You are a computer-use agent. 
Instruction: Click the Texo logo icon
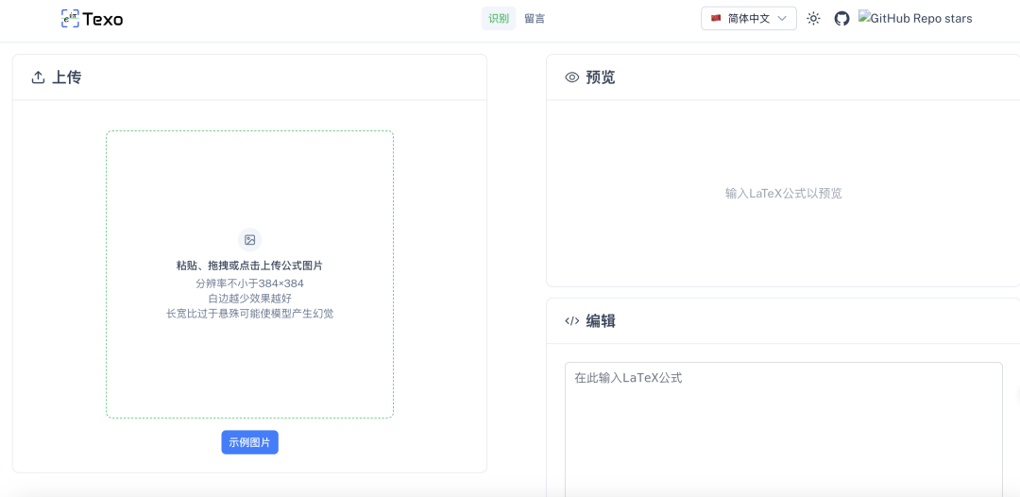pos(70,18)
